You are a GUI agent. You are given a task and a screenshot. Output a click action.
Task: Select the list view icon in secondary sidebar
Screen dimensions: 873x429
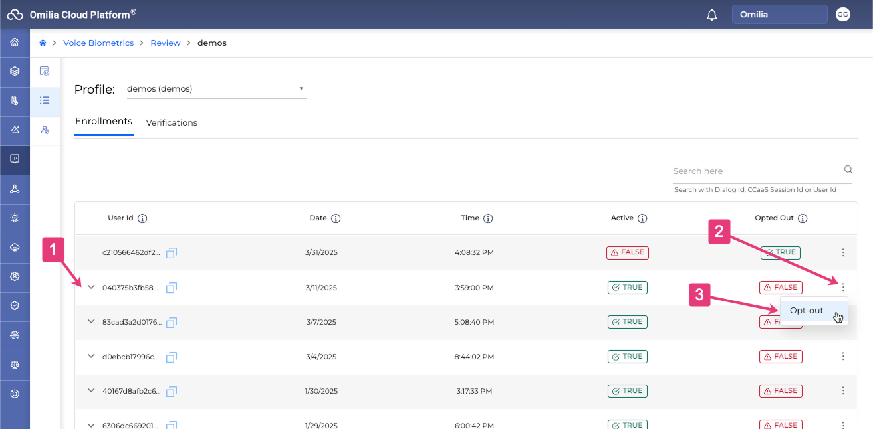45,101
